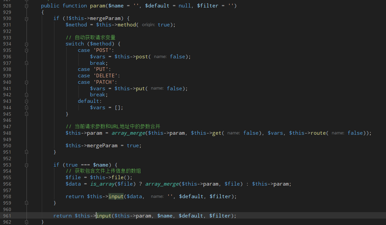Click the fold end marker on line 937
Viewport: 386px width, 225px height.
(x=27, y=63)
